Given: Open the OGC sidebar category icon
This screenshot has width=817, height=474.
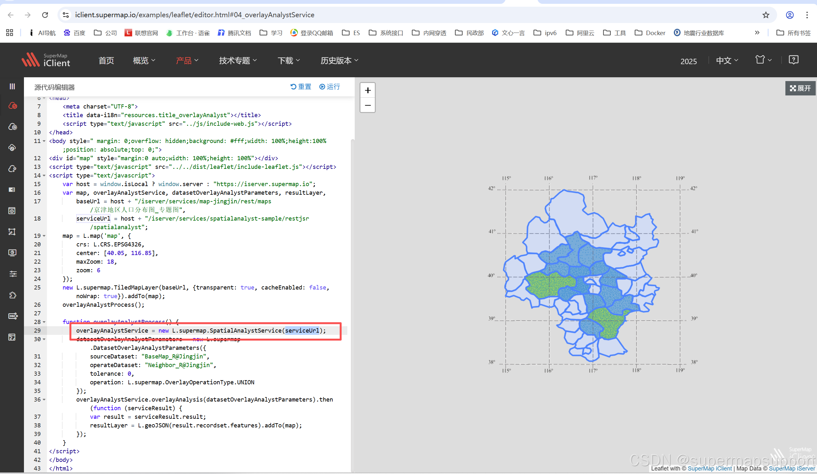Looking at the screenshot, I should point(12,316).
